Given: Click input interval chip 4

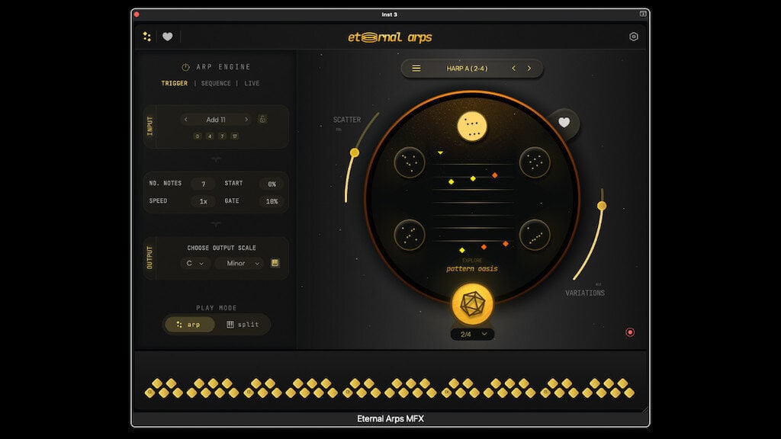Looking at the screenshot, I should tap(210, 136).
